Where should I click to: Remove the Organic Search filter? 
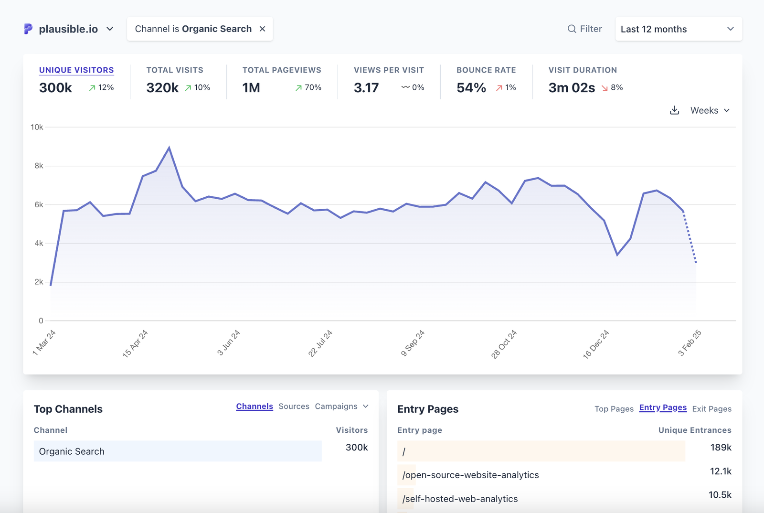[x=262, y=29]
